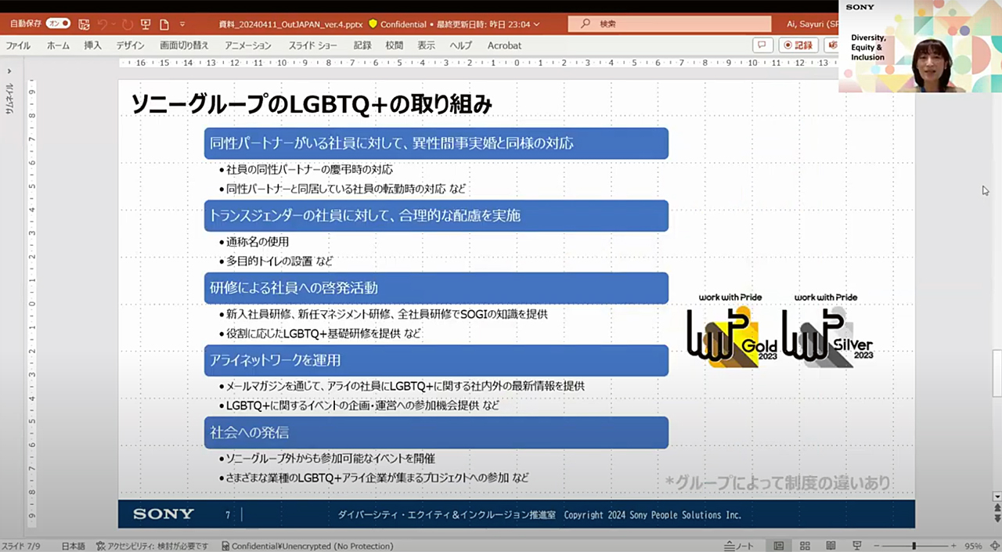Expand the file name and save-info dropdown

536,24
